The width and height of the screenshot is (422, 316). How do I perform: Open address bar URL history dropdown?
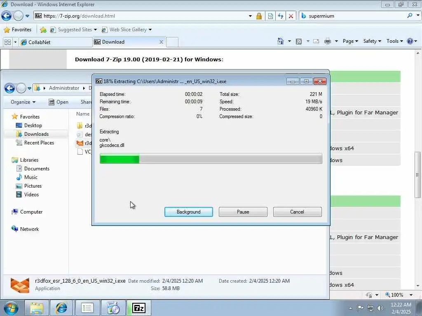point(250,16)
